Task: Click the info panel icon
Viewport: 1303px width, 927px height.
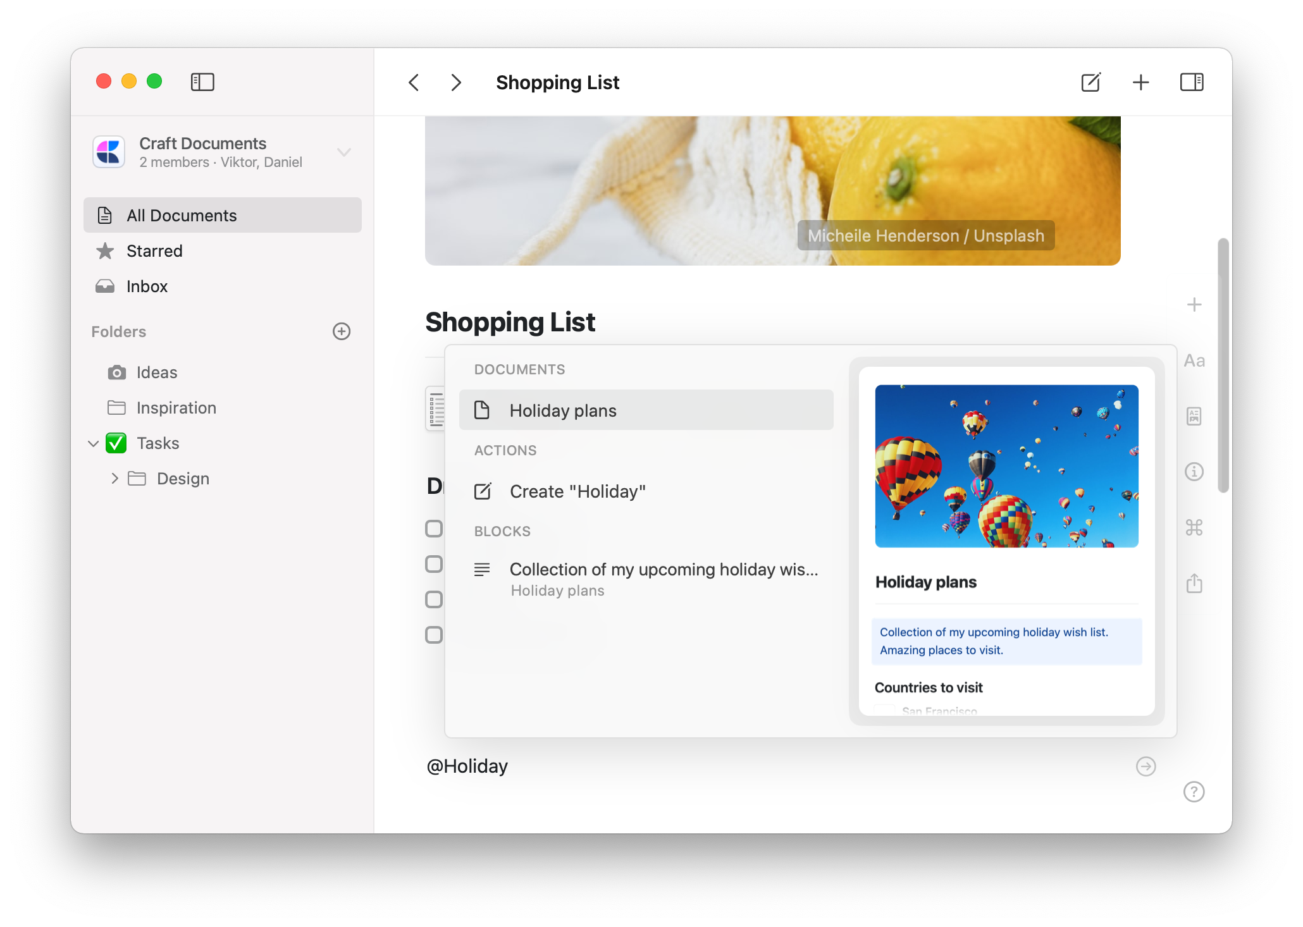Action: pos(1195,472)
